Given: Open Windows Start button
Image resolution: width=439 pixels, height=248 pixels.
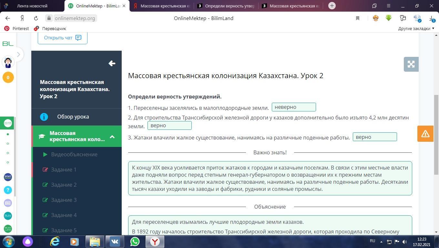Looking at the screenshot, I should 8,242.
